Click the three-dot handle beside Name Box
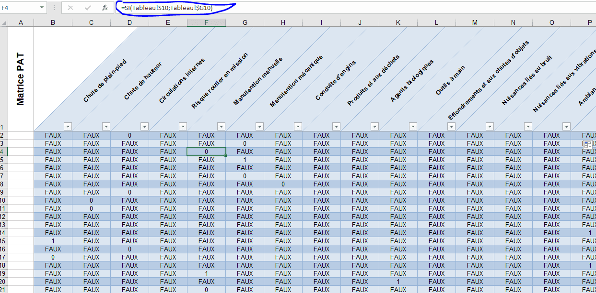The image size is (596, 293). pyautogui.click(x=54, y=8)
